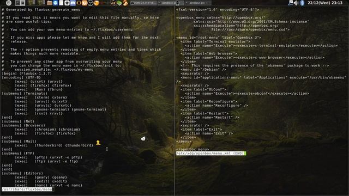Click the '(thunderbird) {thunderbird}' exec line

[54, 145]
